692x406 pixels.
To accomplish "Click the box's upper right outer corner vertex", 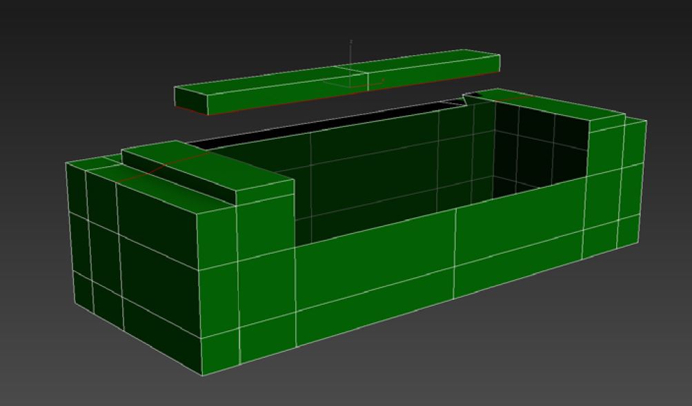I will (646, 121).
